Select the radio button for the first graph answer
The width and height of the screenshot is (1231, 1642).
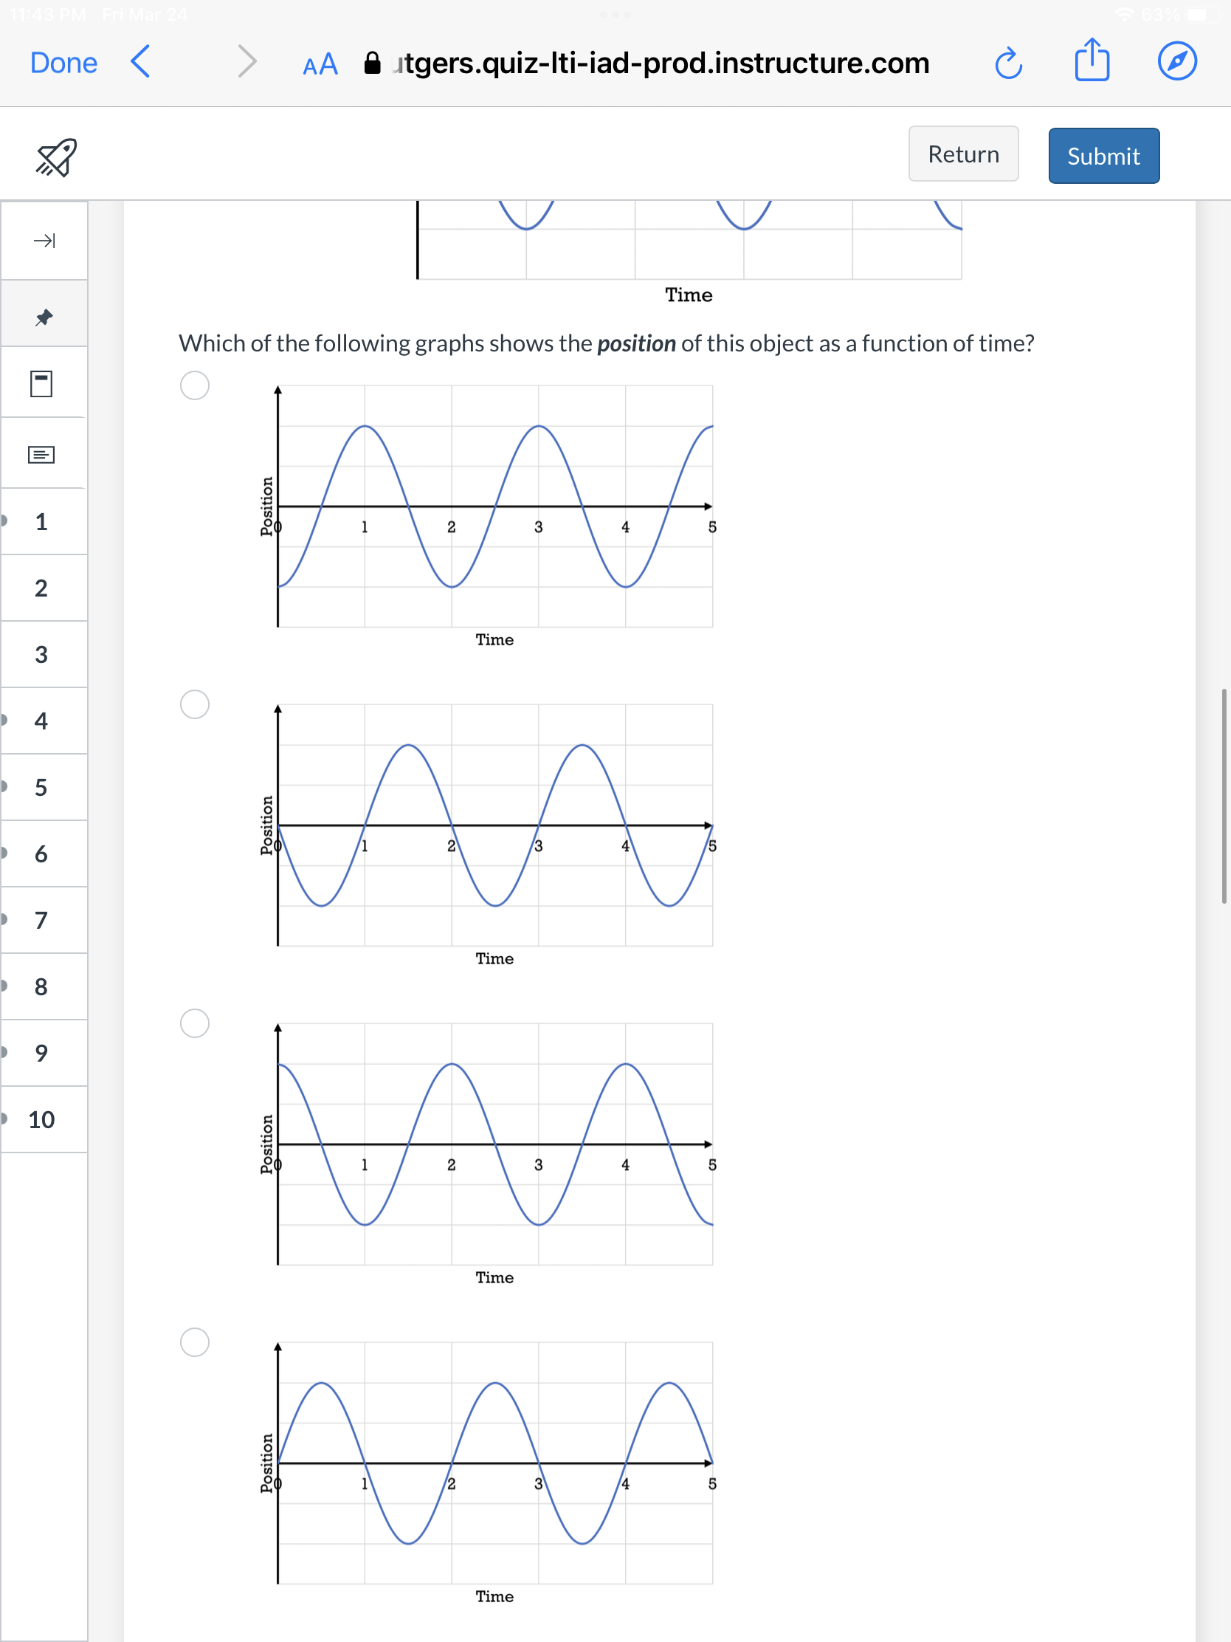pos(194,385)
